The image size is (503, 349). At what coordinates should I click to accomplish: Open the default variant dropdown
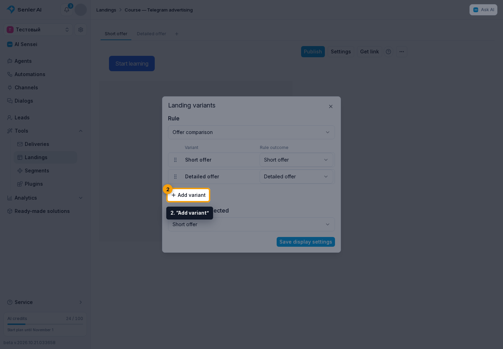[x=251, y=224]
